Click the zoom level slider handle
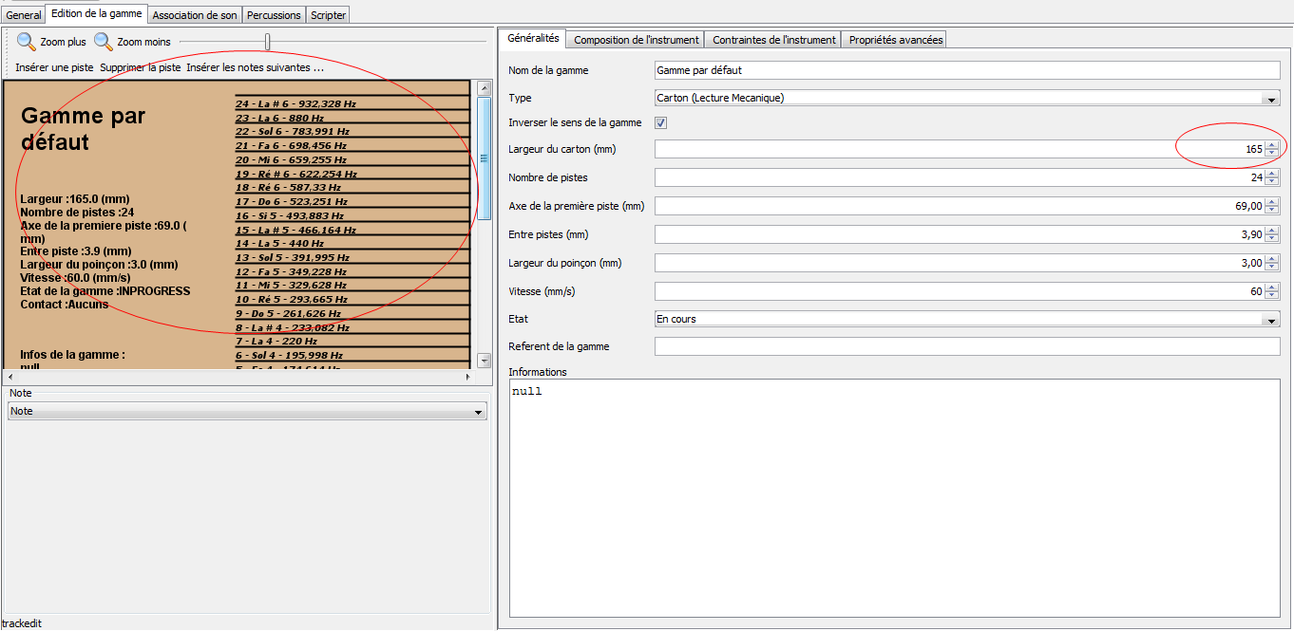This screenshot has width=1294, height=631. coord(268,42)
